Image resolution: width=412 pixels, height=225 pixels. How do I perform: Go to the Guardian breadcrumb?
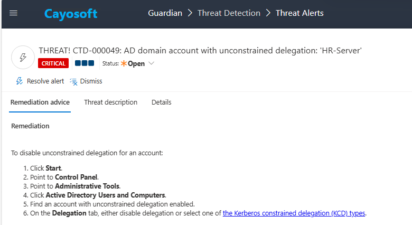(165, 13)
